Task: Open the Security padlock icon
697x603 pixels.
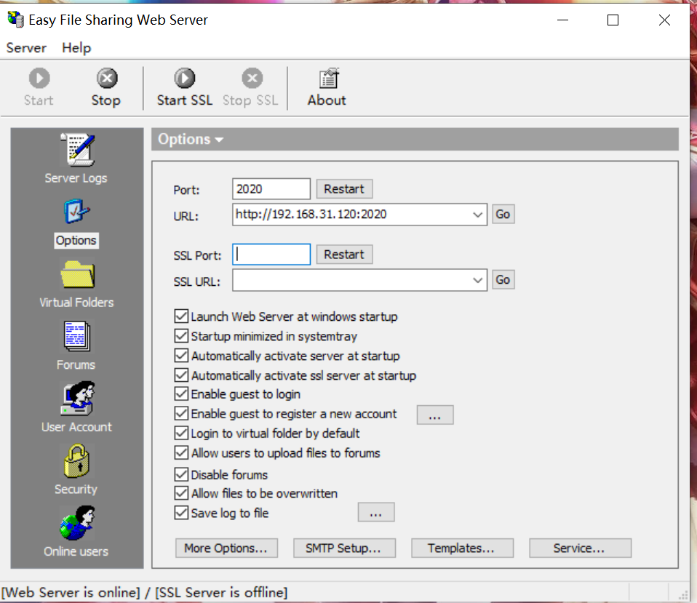Action: [76, 470]
